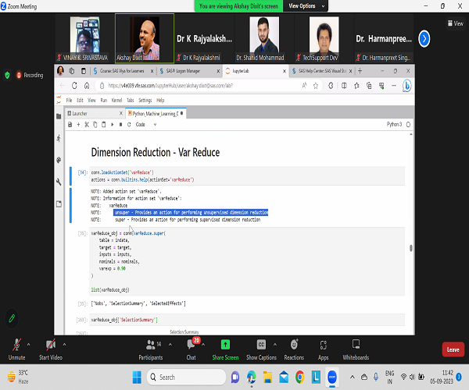The width and height of the screenshot is (469, 390).
Task: Open the Chat panel with 20 unread
Action: click(x=192, y=349)
